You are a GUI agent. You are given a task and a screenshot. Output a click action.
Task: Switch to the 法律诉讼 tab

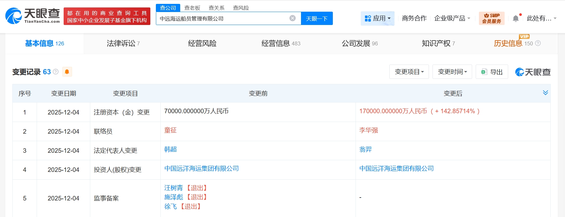(x=123, y=43)
